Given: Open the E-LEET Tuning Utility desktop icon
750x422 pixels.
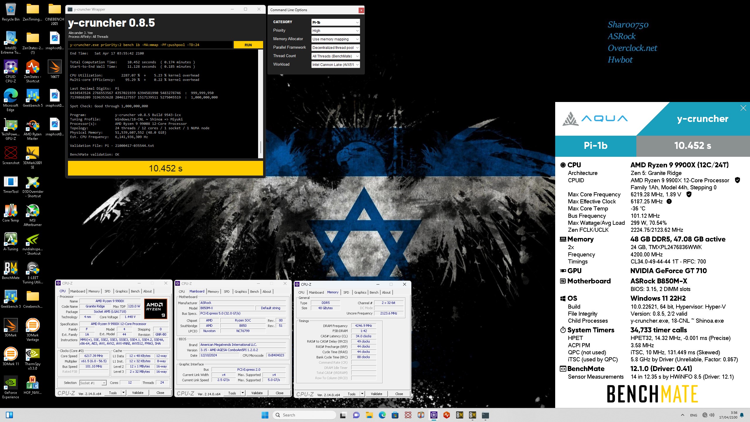Looking at the screenshot, I should pos(33,273).
